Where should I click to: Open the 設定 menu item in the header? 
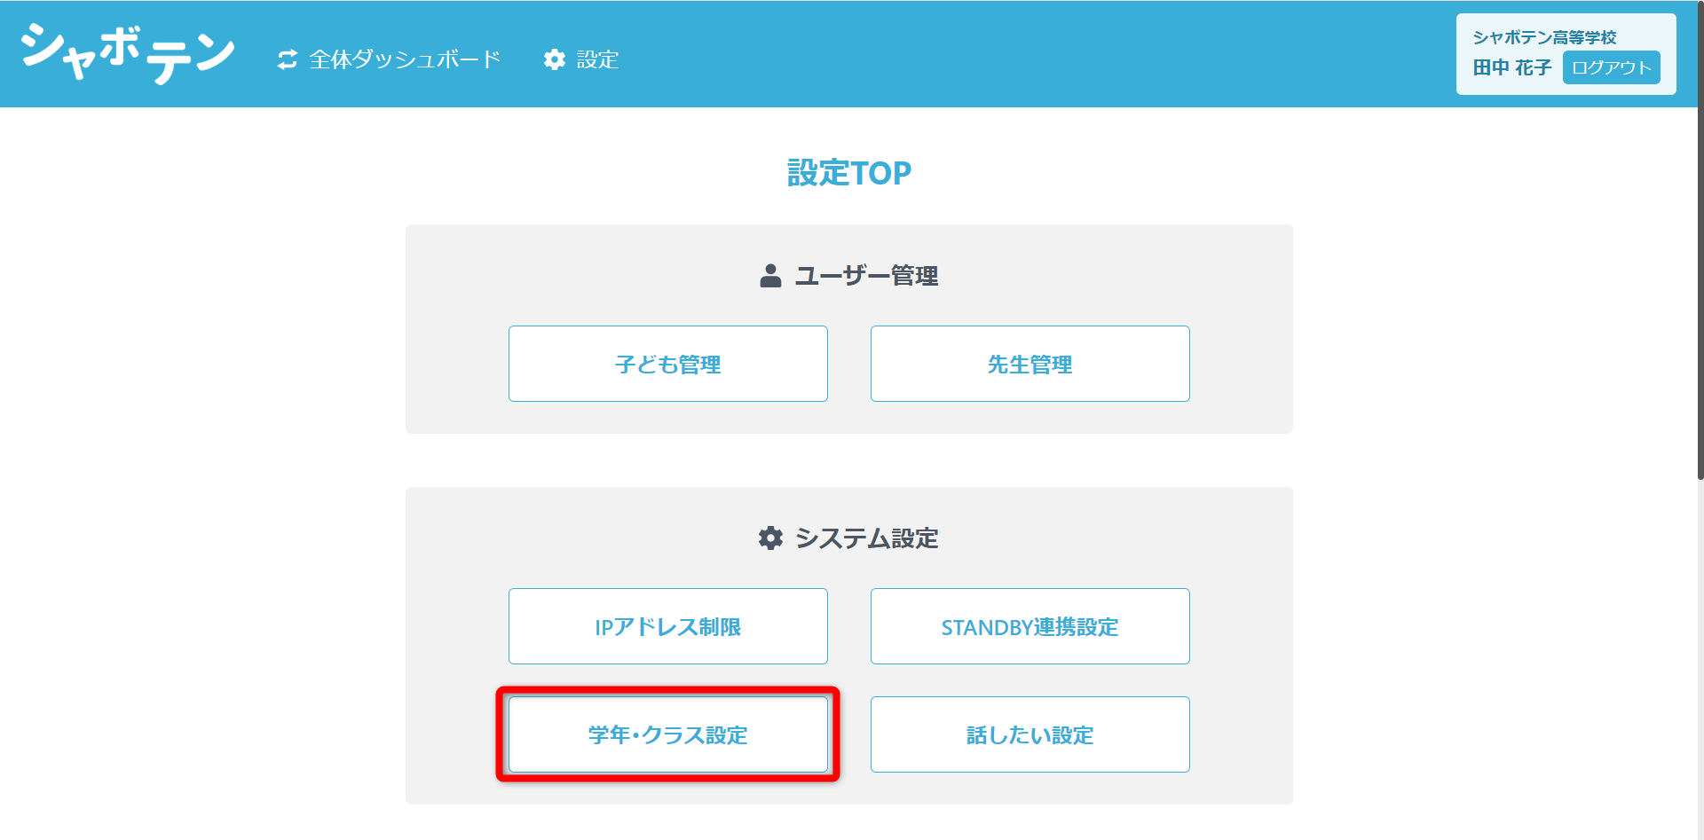pyautogui.click(x=597, y=59)
